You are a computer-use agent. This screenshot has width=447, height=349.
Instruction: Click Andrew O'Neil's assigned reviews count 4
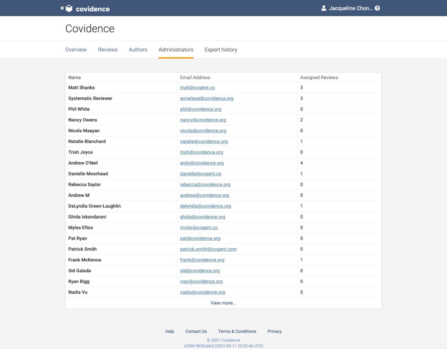tap(301, 163)
